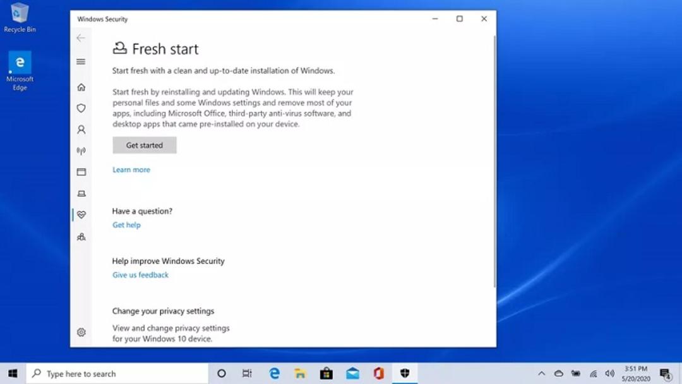682x384 pixels.
Task: Open the Start menu
Action: [13, 373]
